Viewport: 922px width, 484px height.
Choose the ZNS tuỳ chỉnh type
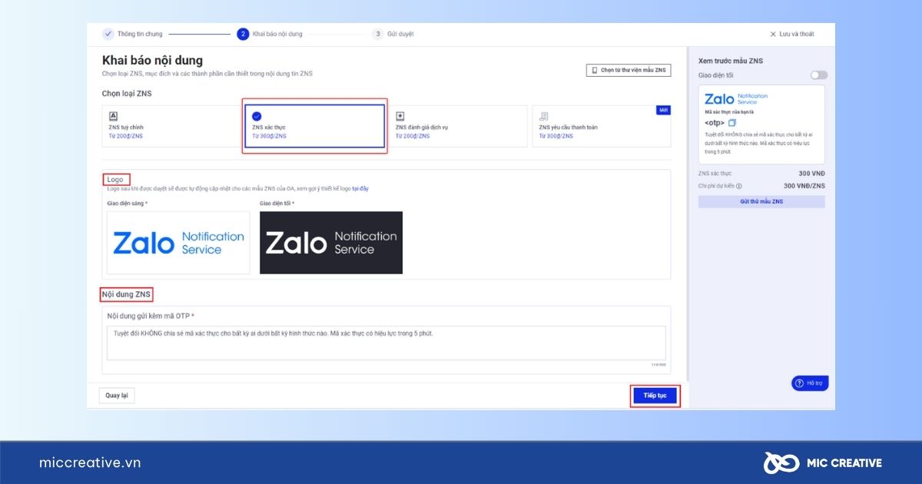pos(171,126)
